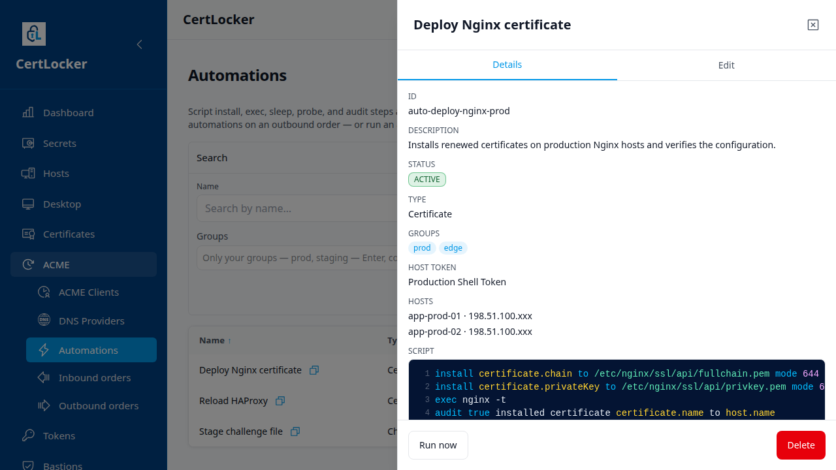Switch to the Details tab
836x470 pixels.
(x=507, y=65)
